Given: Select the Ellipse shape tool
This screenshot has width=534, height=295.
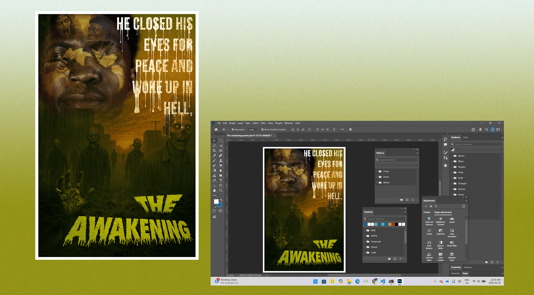Looking at the screenshot, I should point(221,185).
